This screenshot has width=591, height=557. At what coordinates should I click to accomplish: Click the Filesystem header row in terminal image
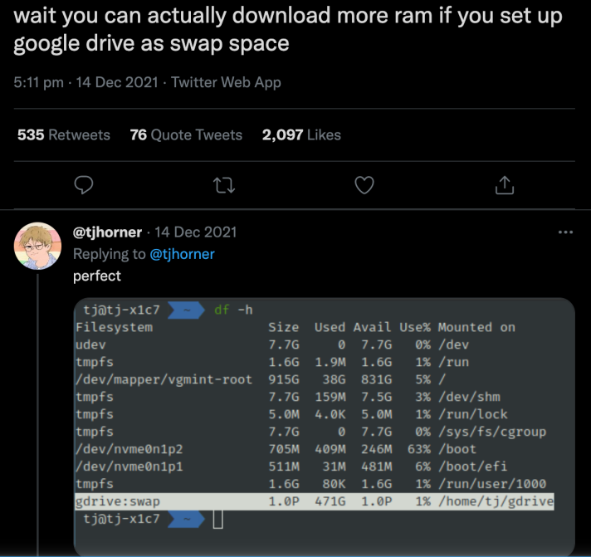[295, 327]
